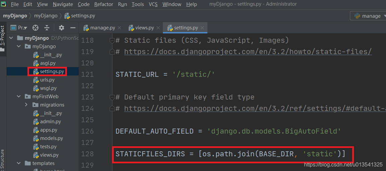Image resolution: width=386 pixels, height=171 pixels.
Task: Open the ref/settings documentation link in code
Action: tap(255, 109)
